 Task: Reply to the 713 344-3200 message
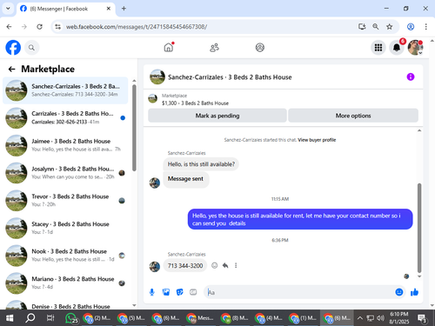[225, 265]
